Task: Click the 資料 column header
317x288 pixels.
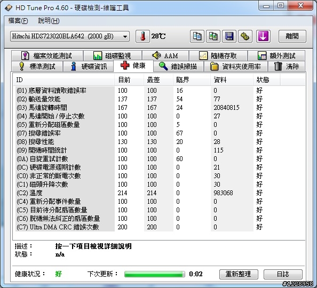Action: (x=232, y=80)
